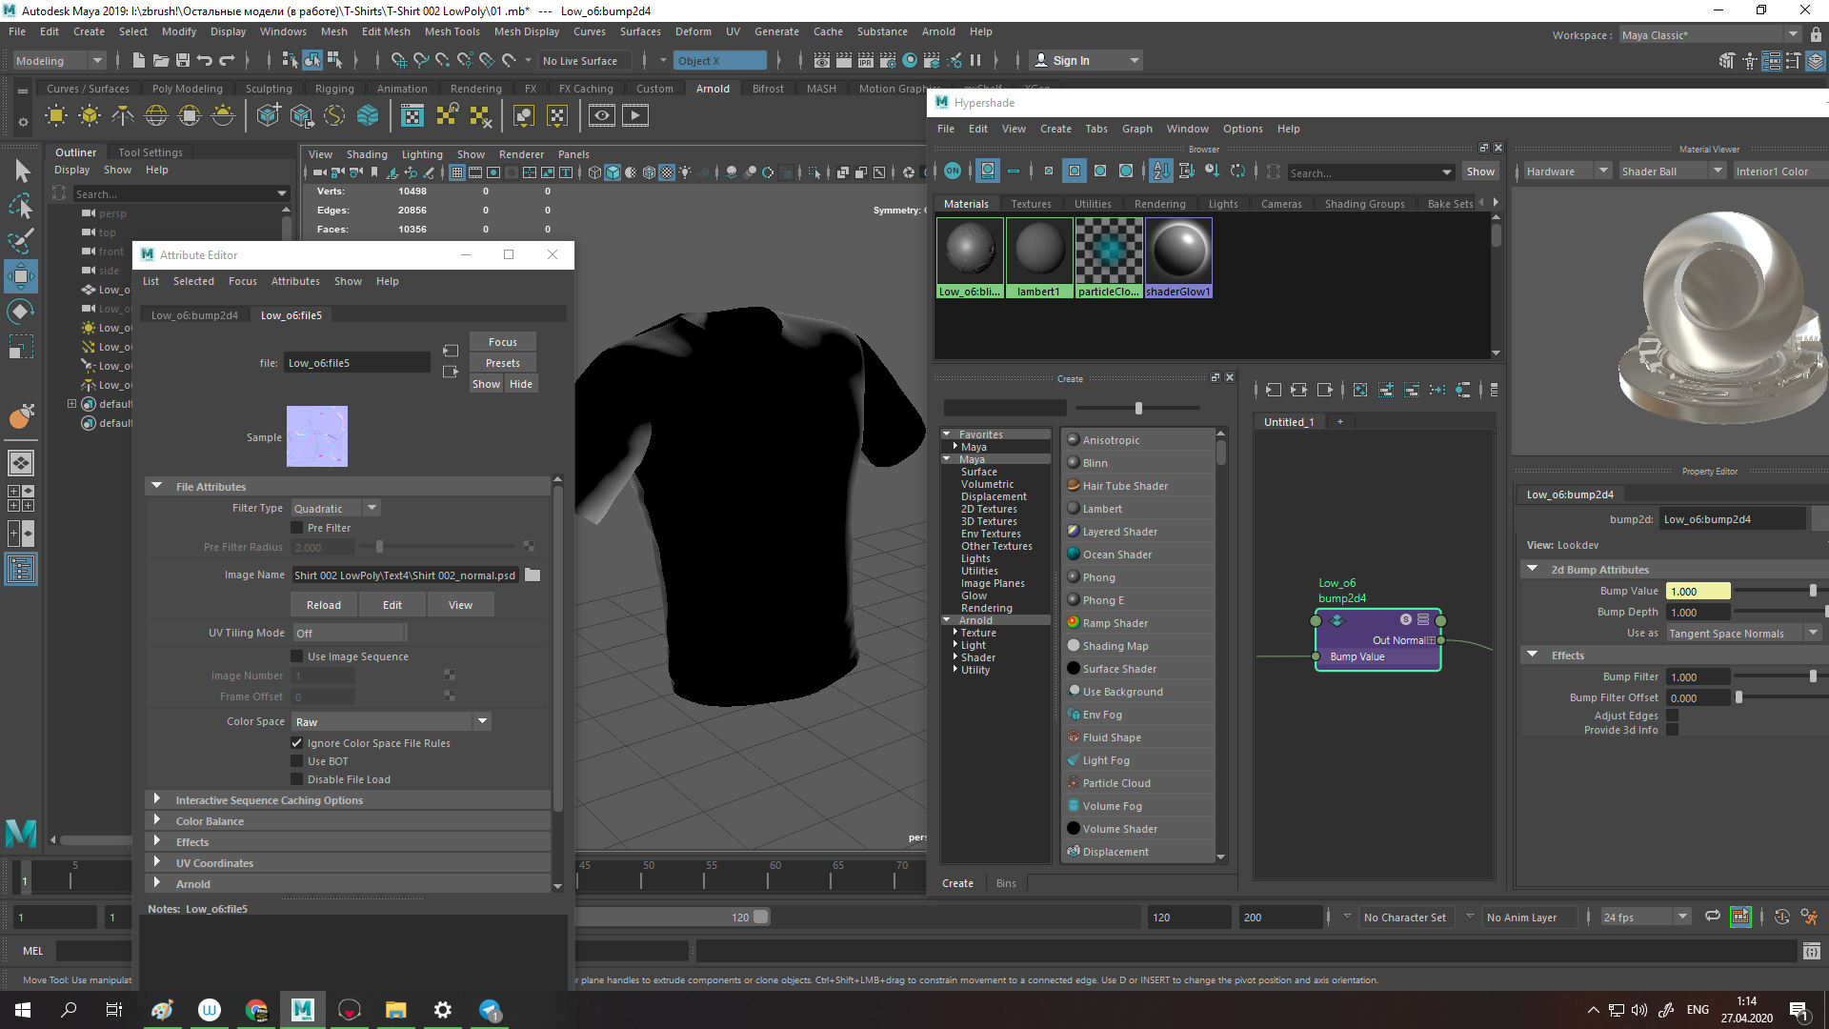Open the Arnold RenderView shelf icon
1829x1029 pixels.
coord(601,116)
